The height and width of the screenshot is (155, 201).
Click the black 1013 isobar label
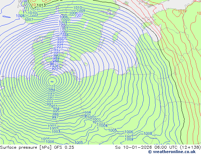(x=41, y=5)
